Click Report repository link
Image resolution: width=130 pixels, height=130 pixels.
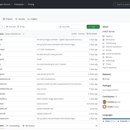[109, 68]
